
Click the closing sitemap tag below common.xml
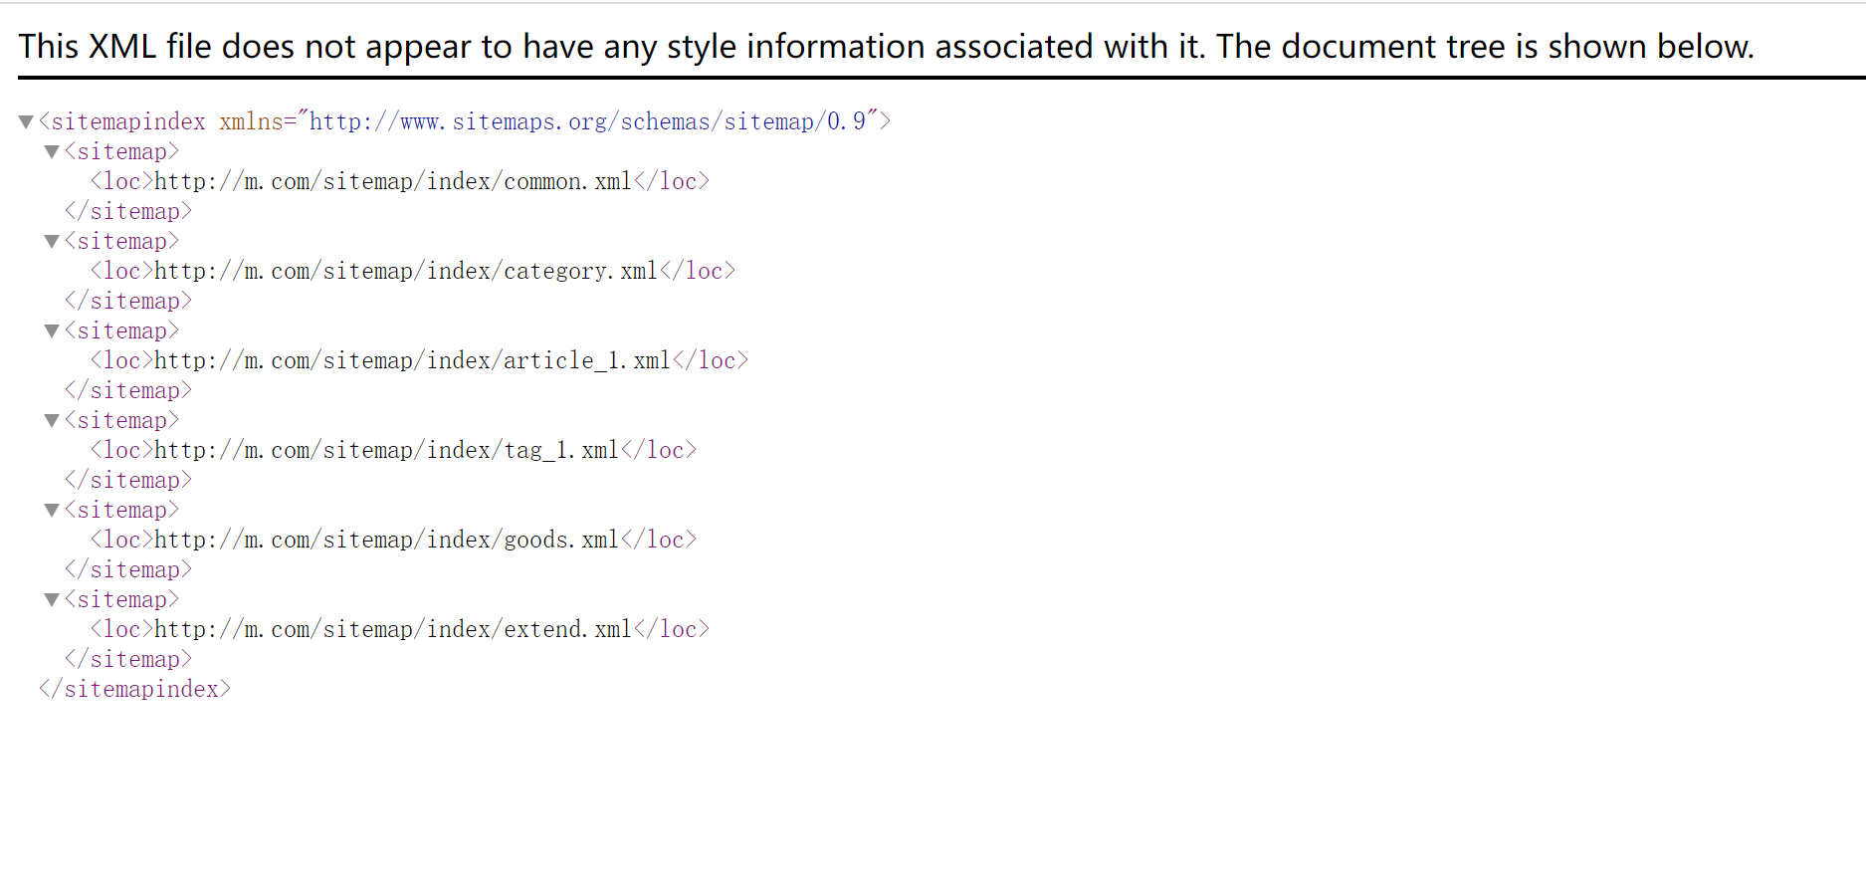pos(128,211)
